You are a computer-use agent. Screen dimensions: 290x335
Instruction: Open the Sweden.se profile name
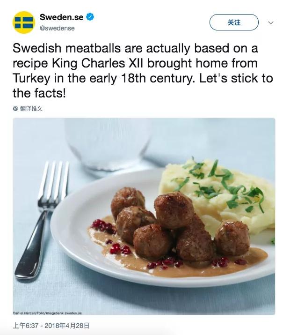coord(61,17)
